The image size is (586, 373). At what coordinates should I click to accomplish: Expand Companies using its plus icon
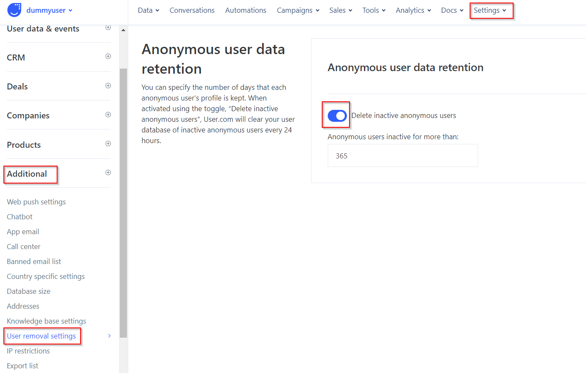pos(108,114)
